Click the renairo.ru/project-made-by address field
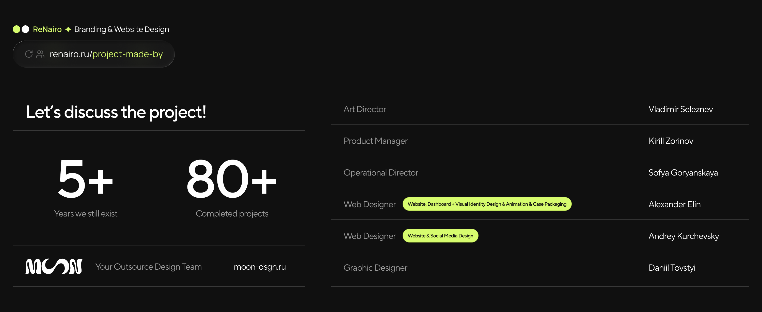 coord(106,54)
